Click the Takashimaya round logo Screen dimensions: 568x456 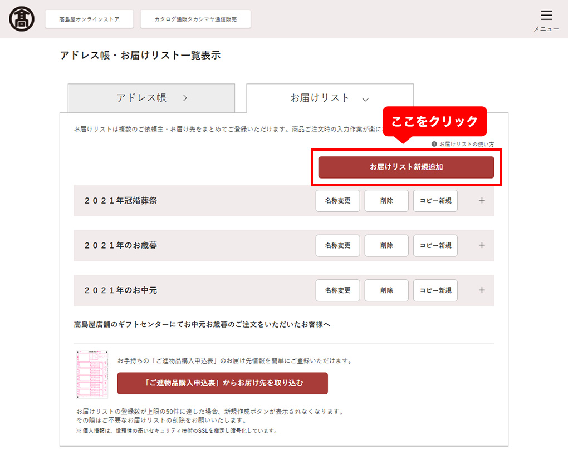tap(22, 19)
